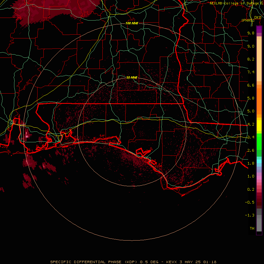Pick the cyan swatch on the color bar

(x=259, y=161)
